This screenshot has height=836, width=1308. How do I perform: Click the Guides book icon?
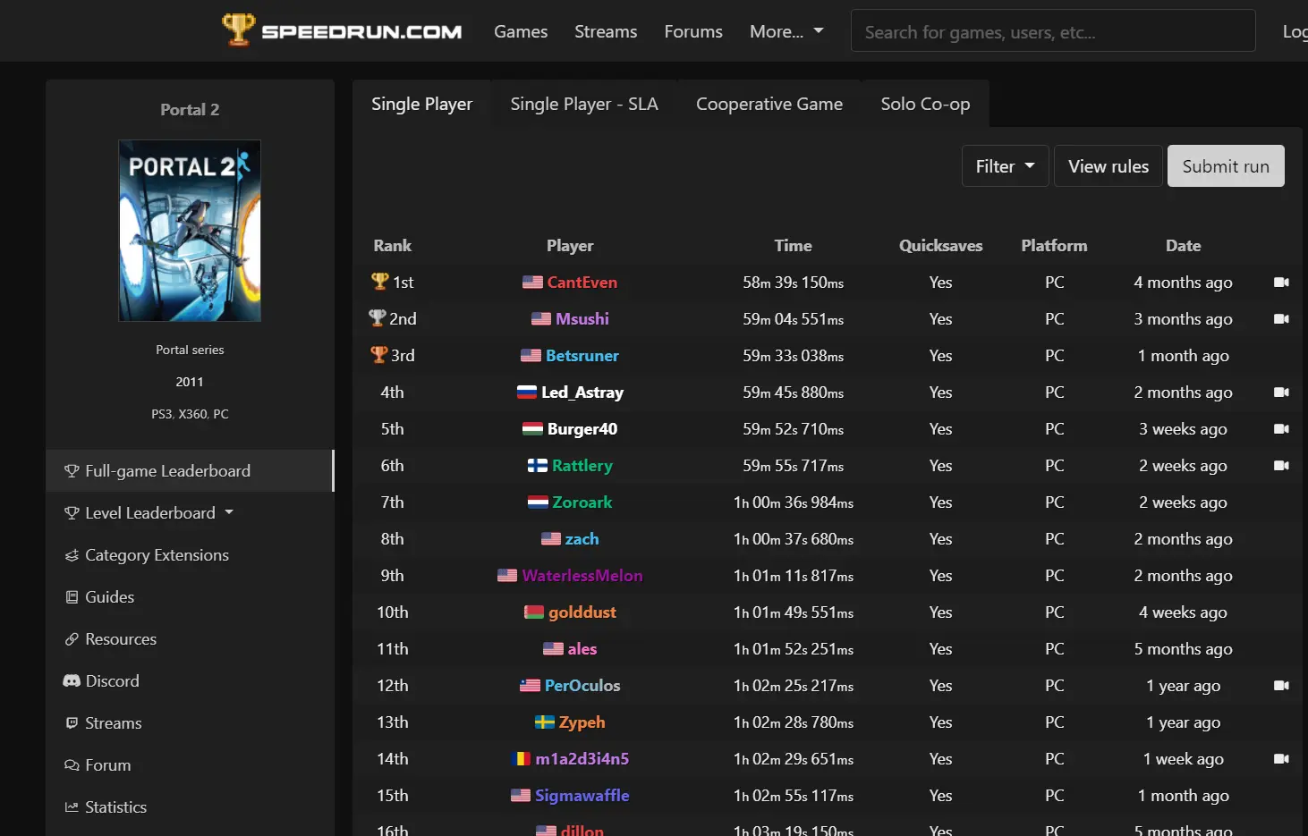point(72,596)
